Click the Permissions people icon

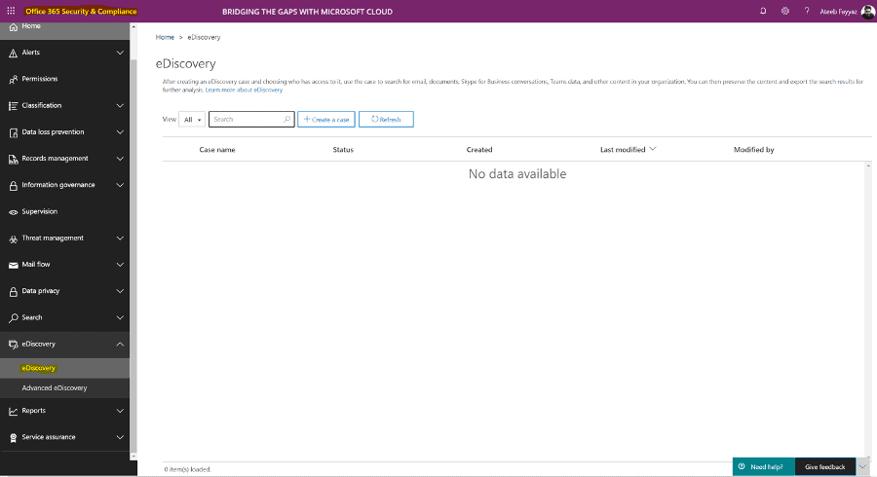point(14,79)
